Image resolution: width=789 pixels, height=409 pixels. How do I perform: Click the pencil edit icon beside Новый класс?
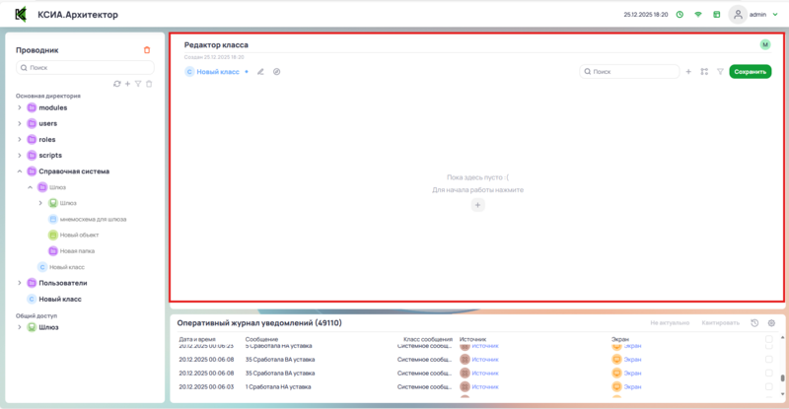click(261, 72)
